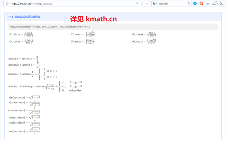Open the address bar dropdown chevron
Viewport: 226px width, 141px height.
point(147,3)
